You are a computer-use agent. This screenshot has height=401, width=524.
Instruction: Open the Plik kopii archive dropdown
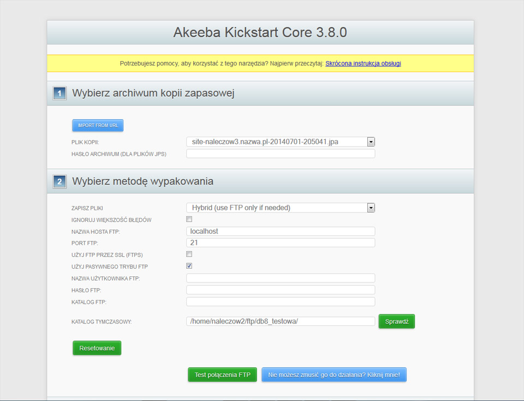(281, 142)
